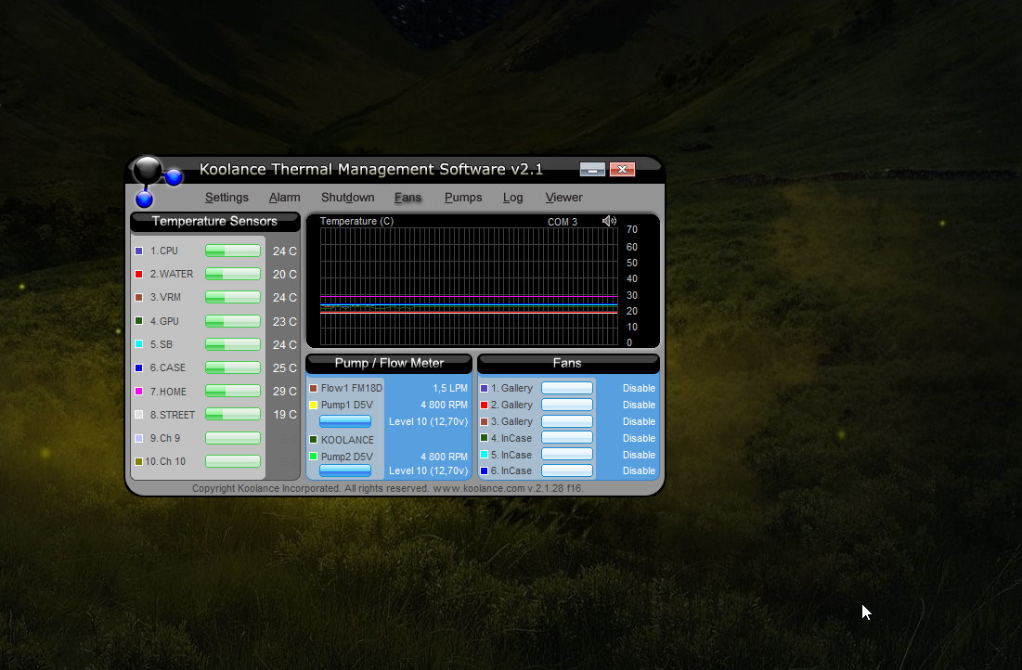1022x670 pixels.
Task: Click Disable for the 2. Gallery fan
Action: [639, 405]
